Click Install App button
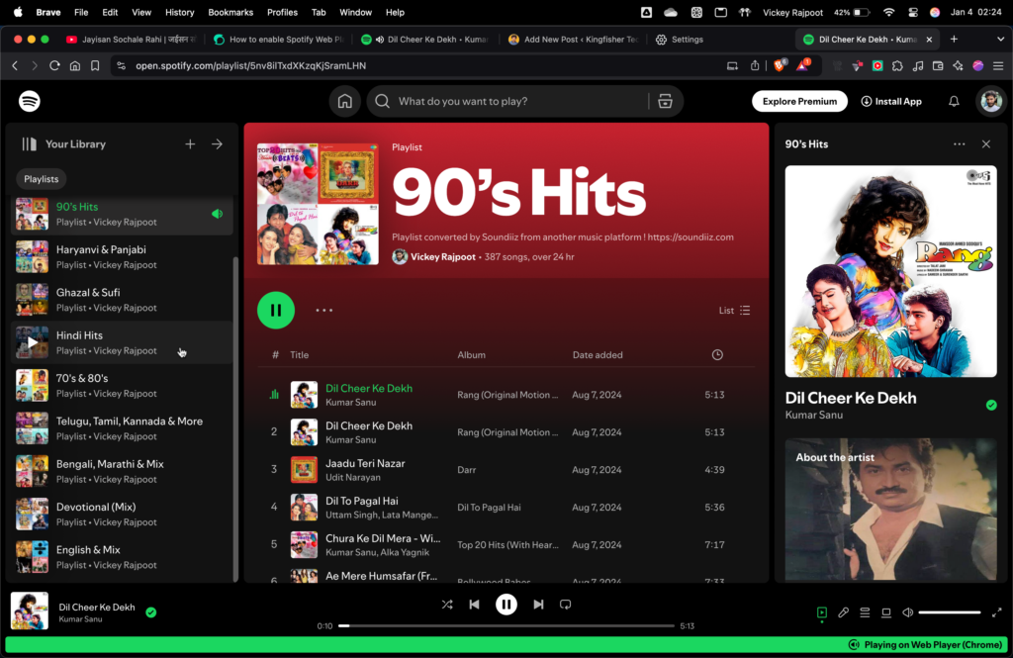Screen dimensions: 1013x658 [x=891, y=102]
